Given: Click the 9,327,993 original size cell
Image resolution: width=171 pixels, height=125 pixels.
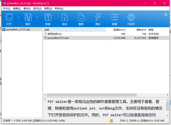Looking at the screenshot, I should (x=140, y=38).
